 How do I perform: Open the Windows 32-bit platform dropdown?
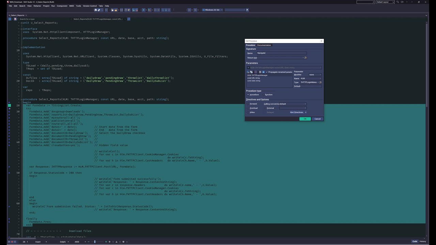pos(213,10)
